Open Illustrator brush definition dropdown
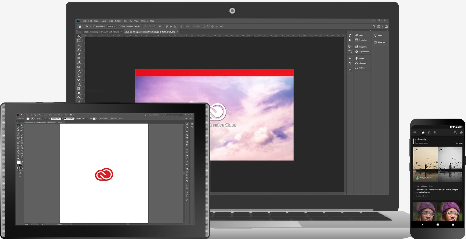The width and height of the screenshot is (466, 239). pos(75,119)
